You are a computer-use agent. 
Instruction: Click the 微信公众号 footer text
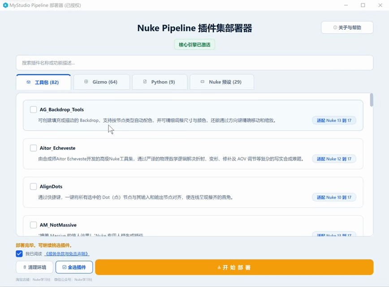pos(73,279)
